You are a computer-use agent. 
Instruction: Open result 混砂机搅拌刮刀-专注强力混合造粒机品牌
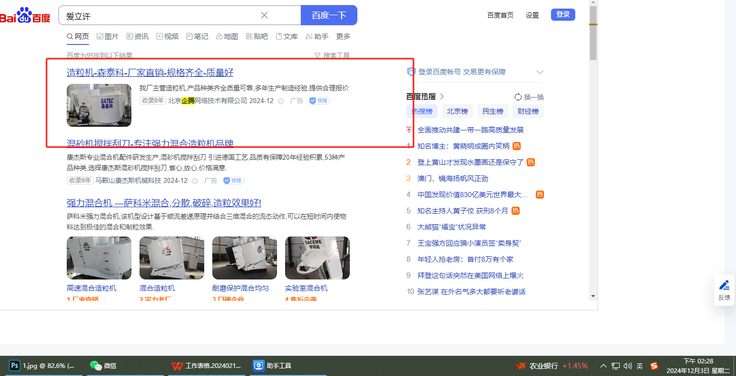click(150, 143)
